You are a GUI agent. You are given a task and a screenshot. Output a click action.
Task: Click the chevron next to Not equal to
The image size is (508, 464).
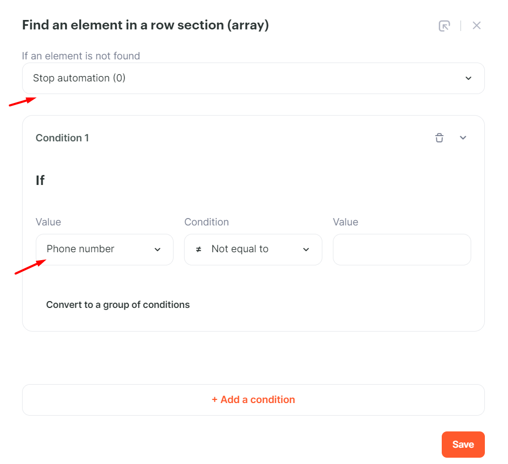pyautogui.click(x=306, y=250)
